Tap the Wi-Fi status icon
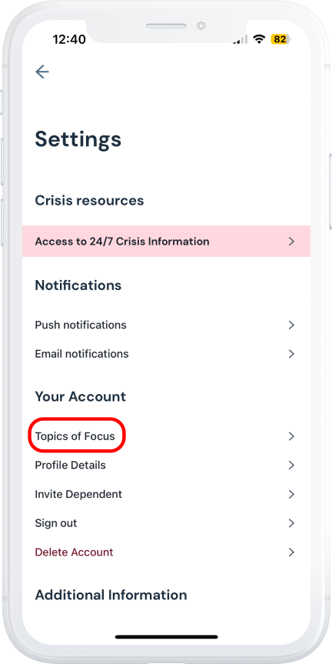 tap(259, 39)
